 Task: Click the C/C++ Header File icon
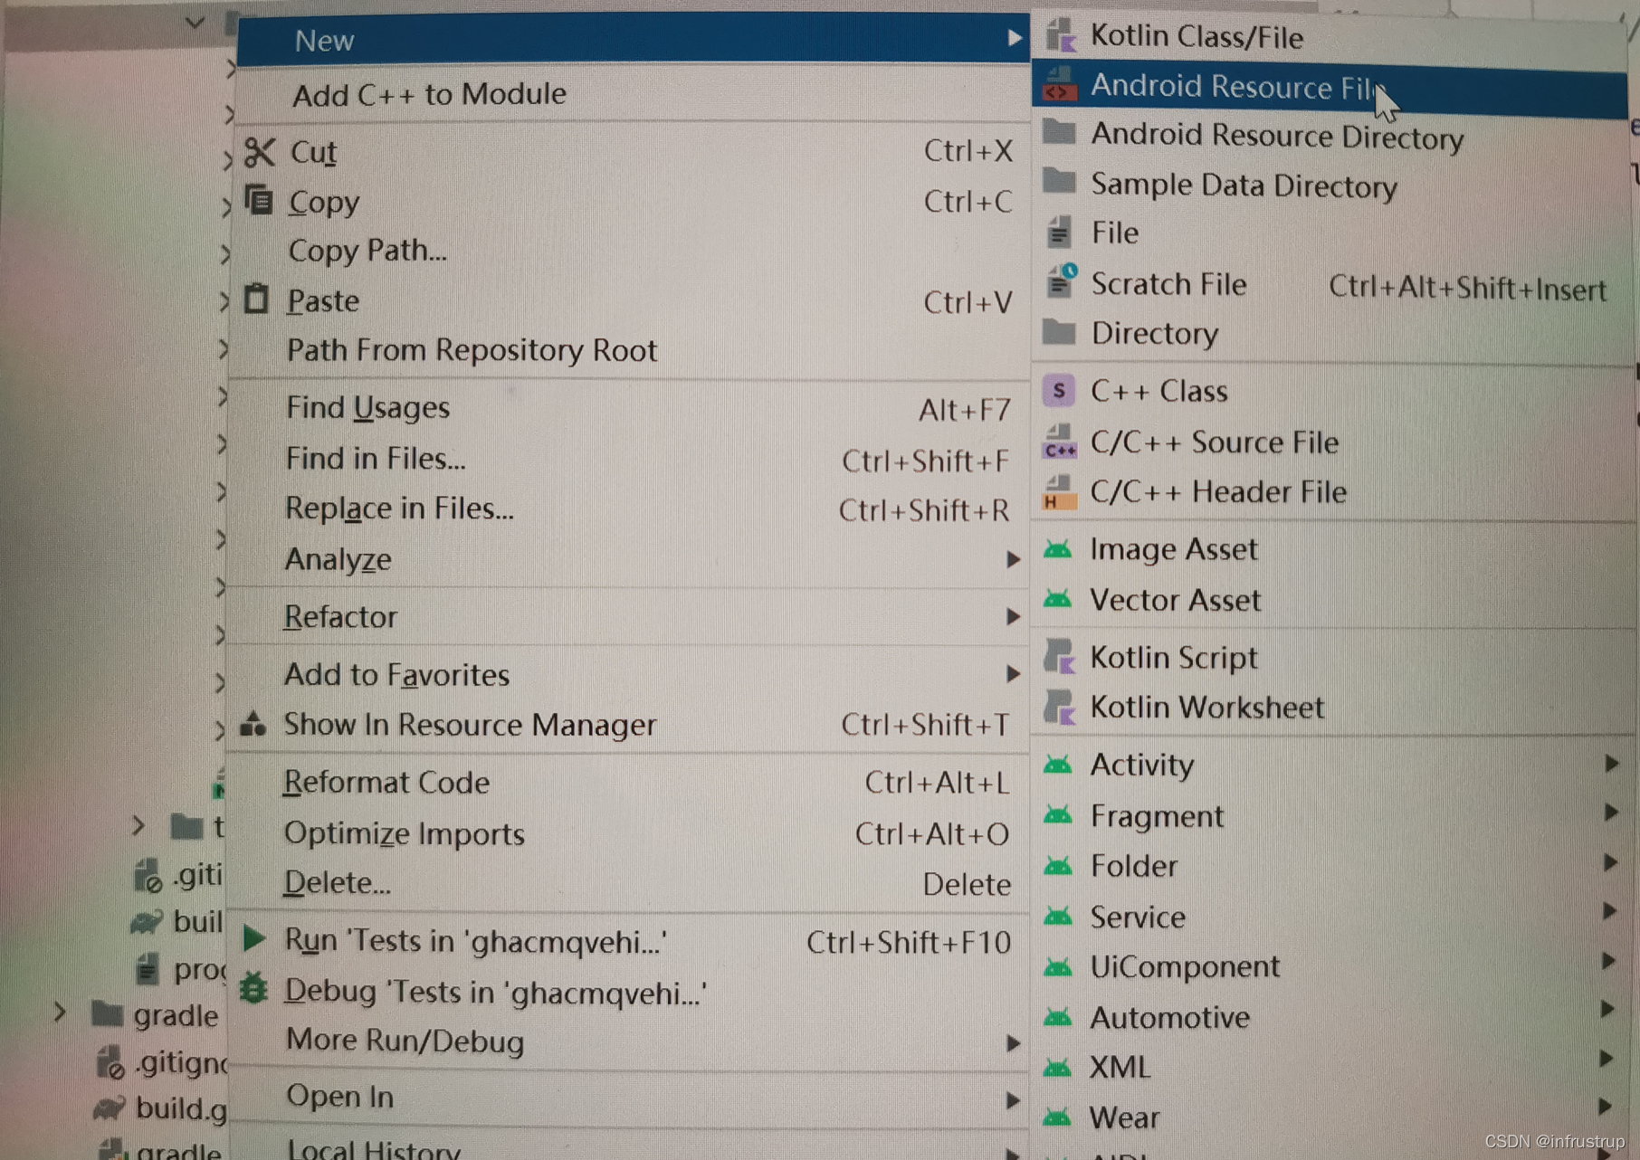(1059, 492)
